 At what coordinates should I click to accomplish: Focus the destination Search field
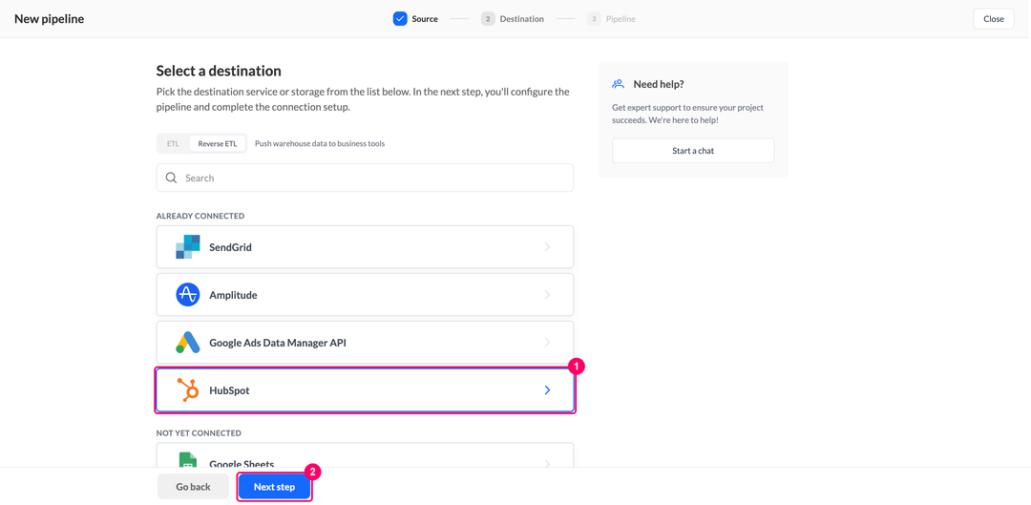point(365,178)
